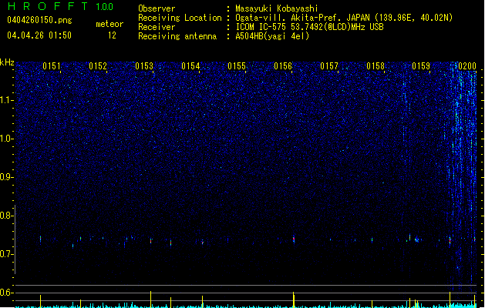The image size is (485, 308).
Task: Click the 1.1 frequency axis label
Action: 6,100
